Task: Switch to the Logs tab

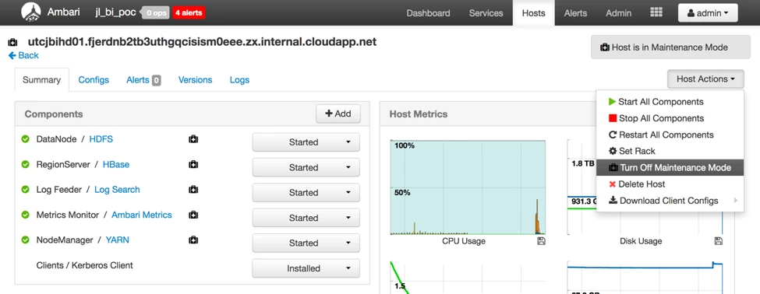Action: (x=239, y=80)
